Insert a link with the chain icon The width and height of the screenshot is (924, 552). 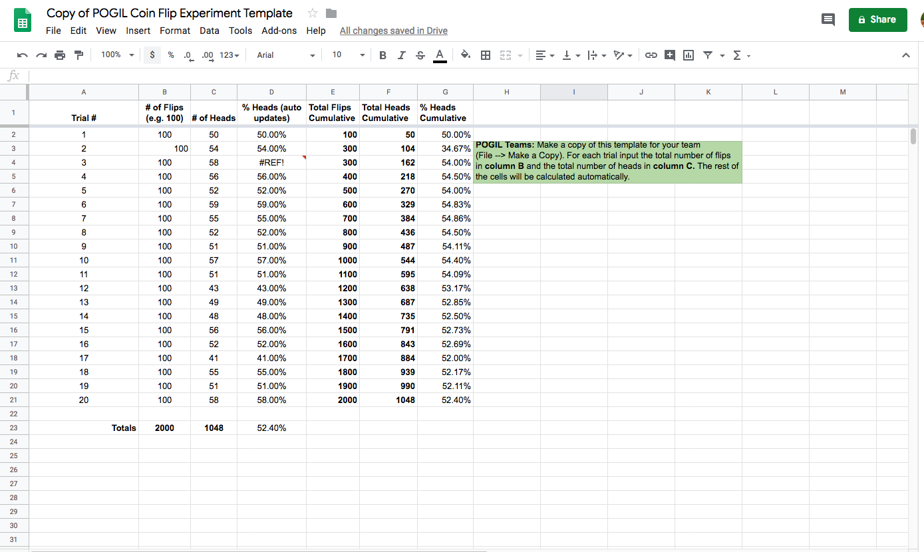coord(651,55)
